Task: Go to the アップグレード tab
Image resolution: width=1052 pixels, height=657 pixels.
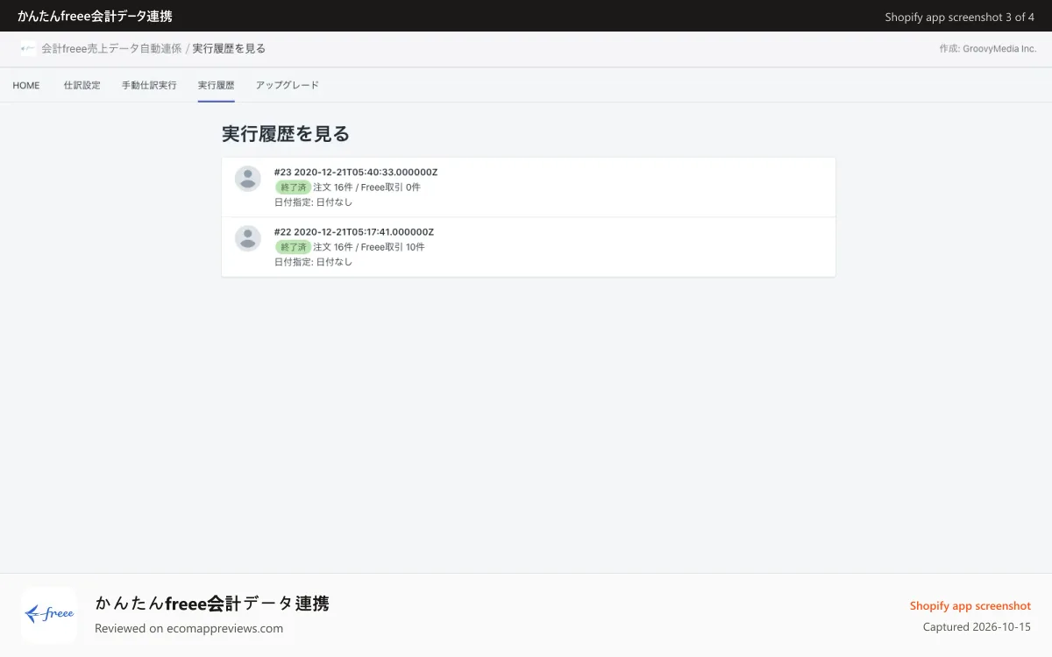Action: tap(288, 85)
